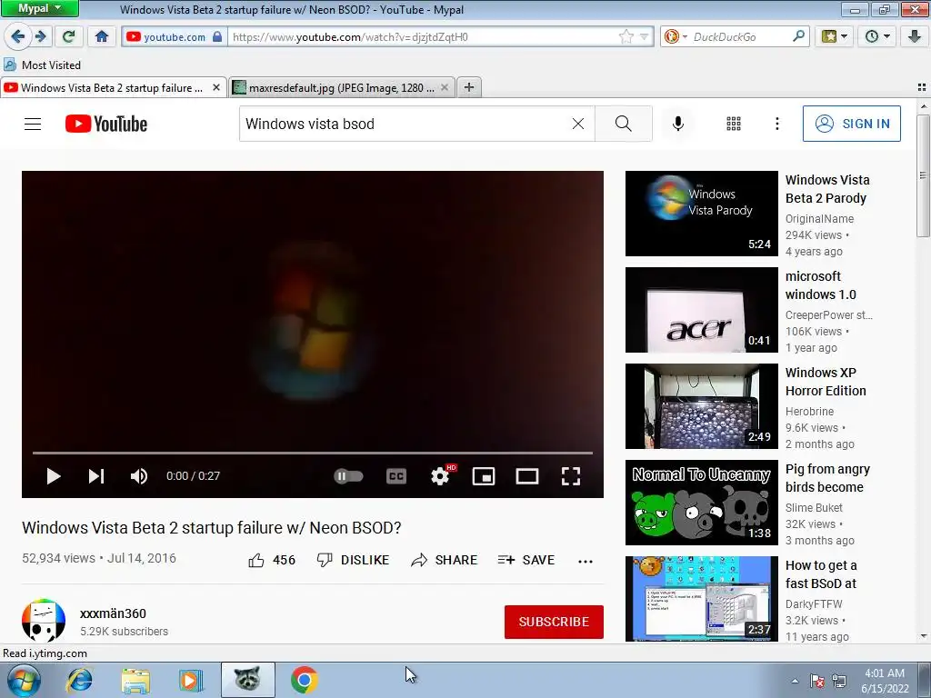Expand the URL bar history dropdown arrow
Screen dimensions: 931x698
coord(645,36)
